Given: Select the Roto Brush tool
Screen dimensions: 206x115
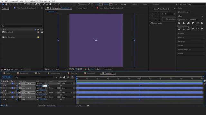Looking at the screenshot, I should [x=55, y=4].
